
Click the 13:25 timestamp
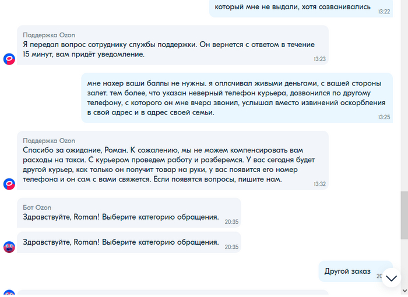pyautogui.click(x=384, y=117)
